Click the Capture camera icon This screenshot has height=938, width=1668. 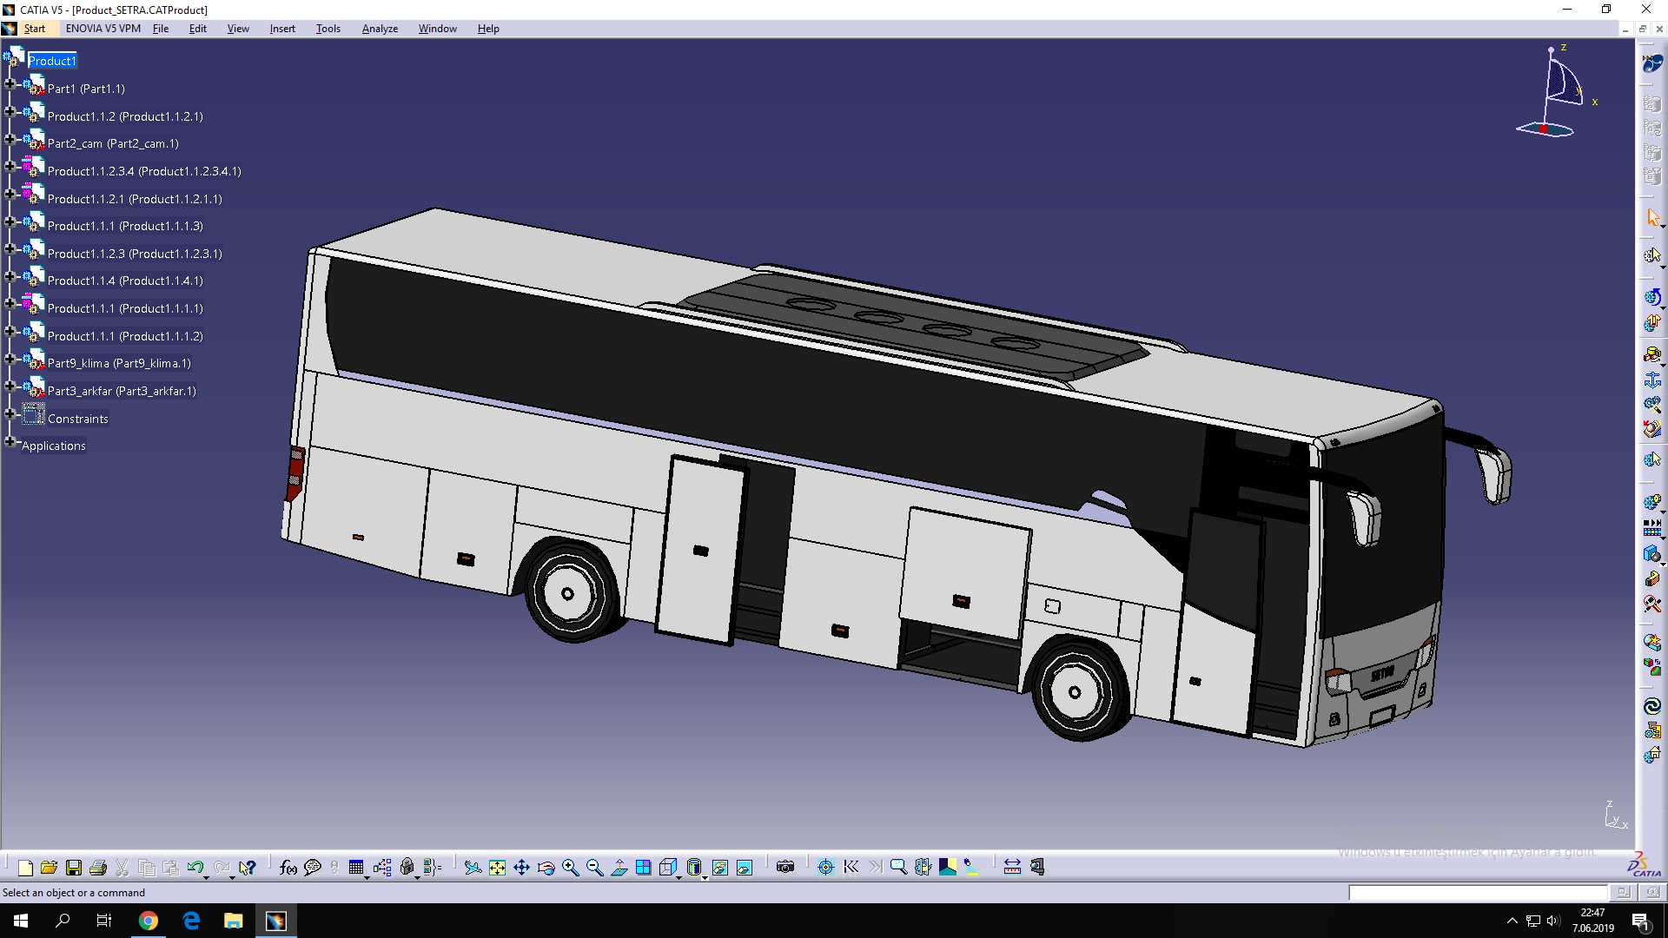pos(785,867)
